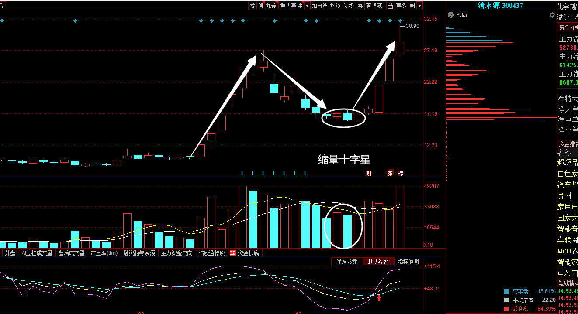Open the 帮助 help icon in chip panel
This screenshot has height=314, width=578.
pos(450,15)
